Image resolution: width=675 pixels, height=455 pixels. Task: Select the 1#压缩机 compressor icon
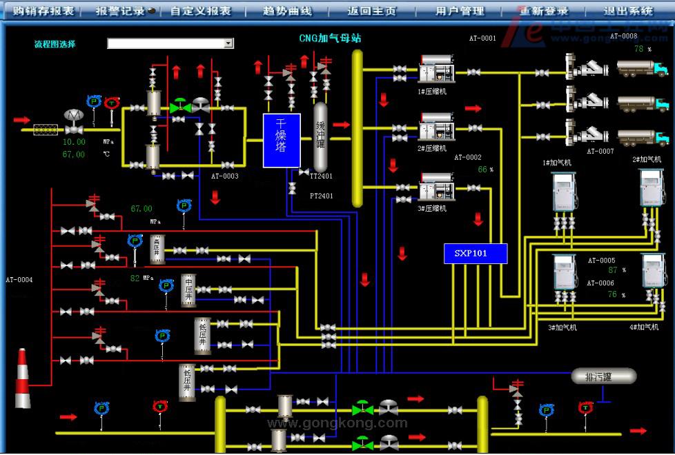pos(436,70)
